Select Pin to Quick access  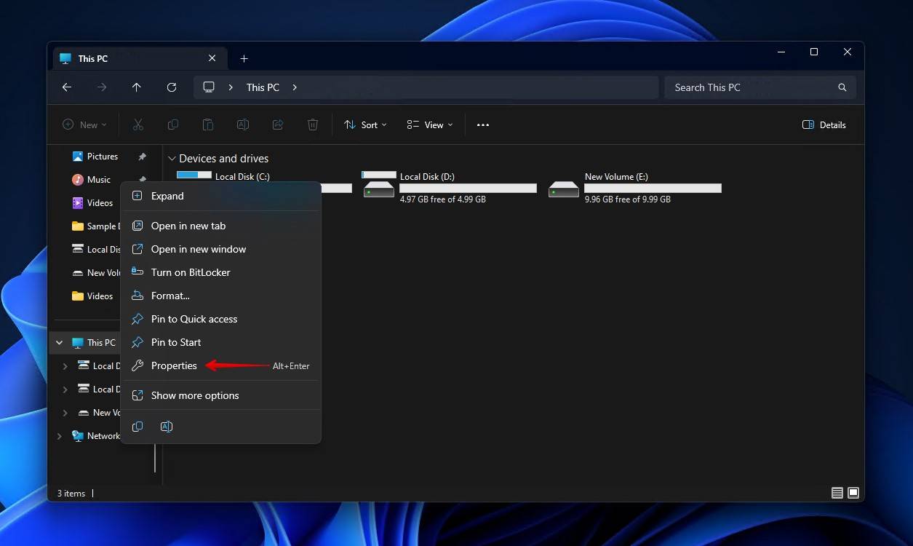pos(221,319)
